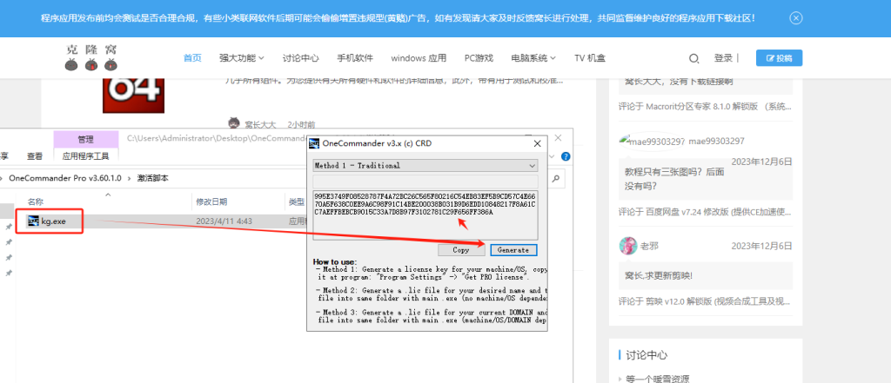Select the kg.exe file
The height and width of the screenshot is (383, 891).
[x=48, y=221]
